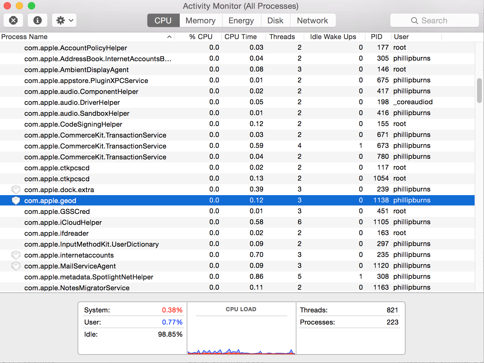Screen dimensions: 484x363
Task: Select com.apple.internetaccounts process name
Action: 69,255
